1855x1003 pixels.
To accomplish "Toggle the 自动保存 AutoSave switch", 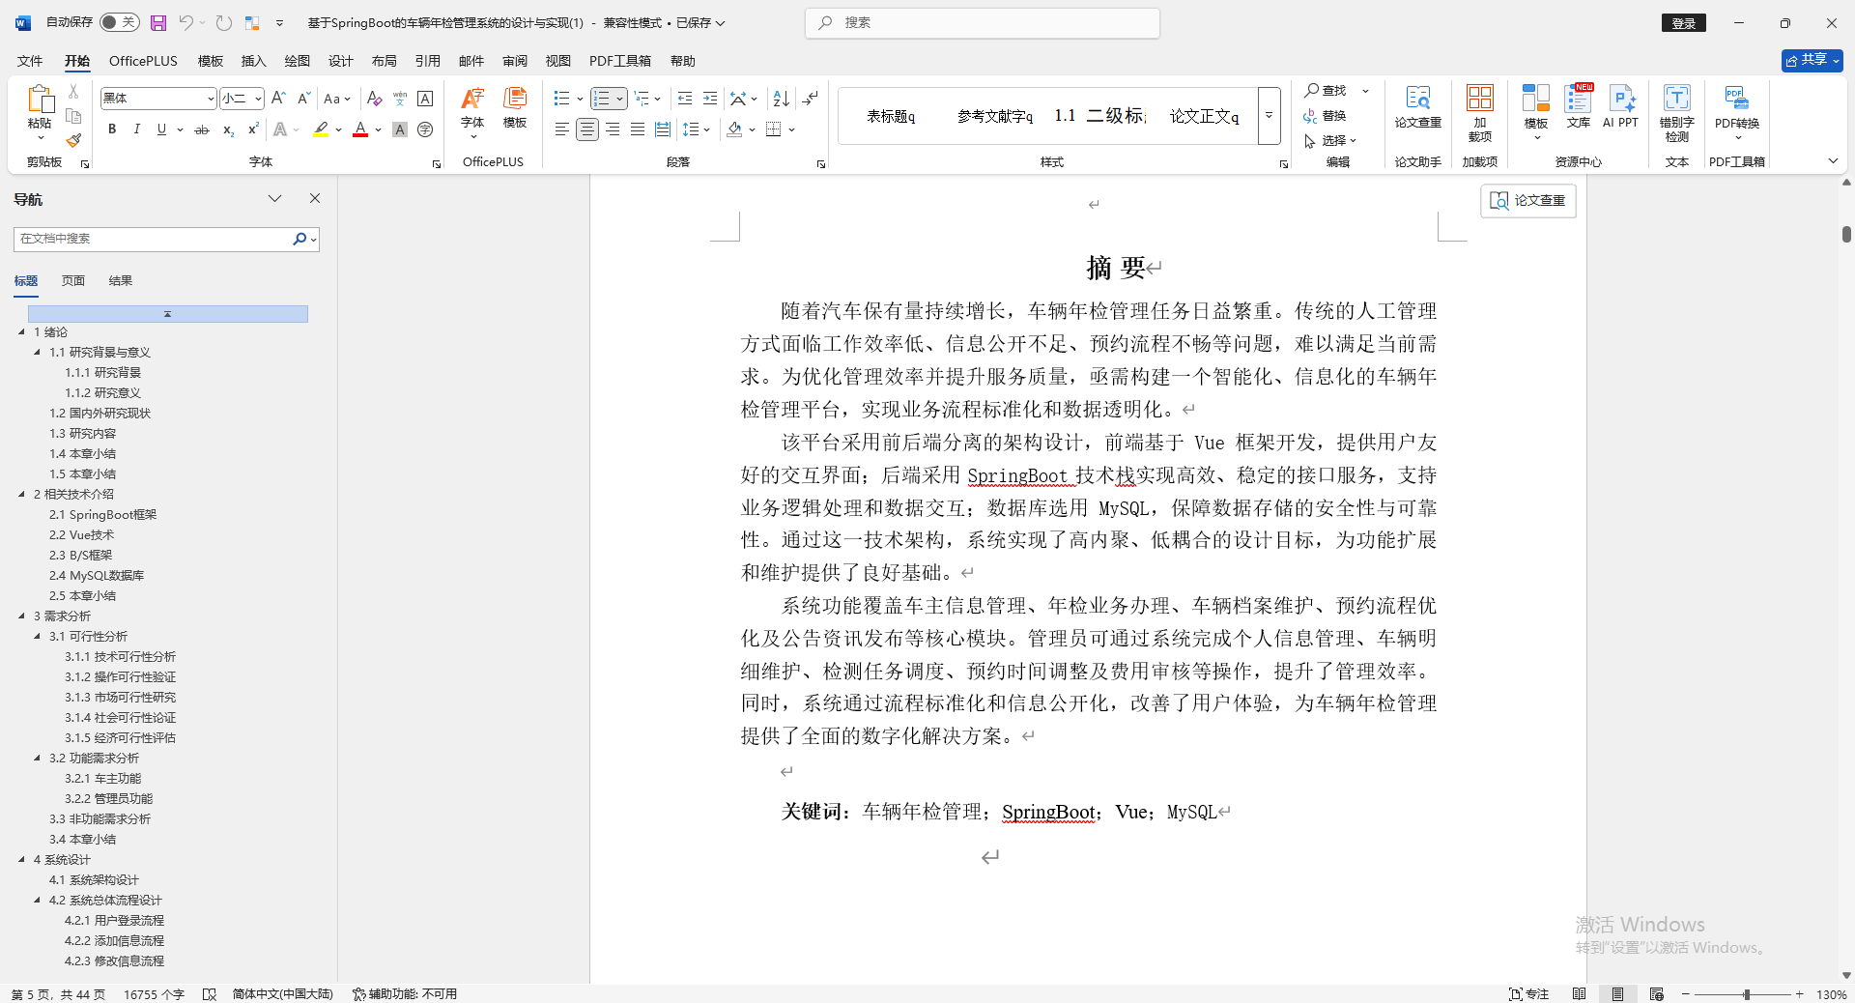I will point(118,22).
